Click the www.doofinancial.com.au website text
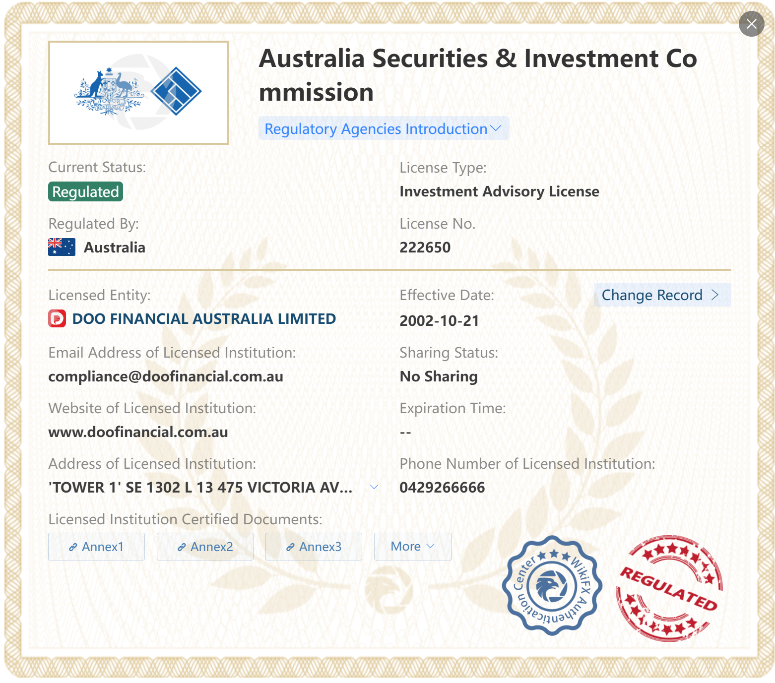The image size is (775, 683). [x=138, y=432]
